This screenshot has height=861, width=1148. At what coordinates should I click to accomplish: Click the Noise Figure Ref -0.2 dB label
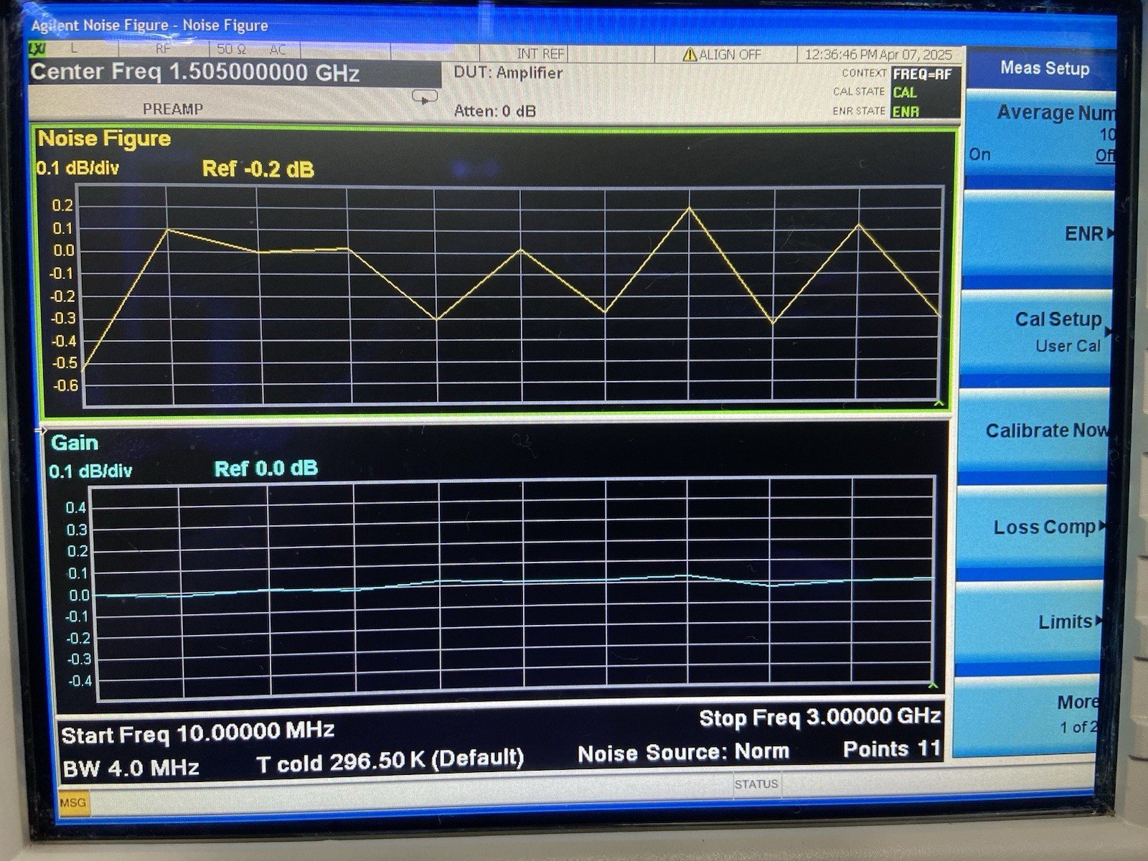click(258, 169)
